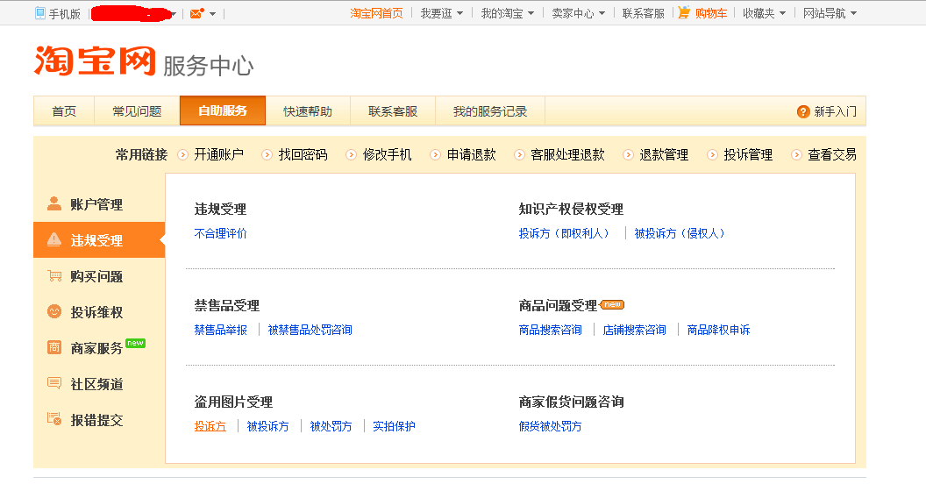Click the arrow bullet before 开通账户
The width and height of the screenshot is (926, 484).
point(183,154)
